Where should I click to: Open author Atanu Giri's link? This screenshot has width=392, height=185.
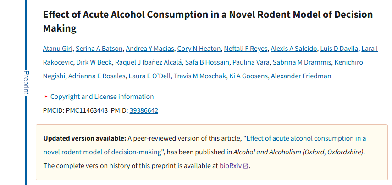point(58,49)
